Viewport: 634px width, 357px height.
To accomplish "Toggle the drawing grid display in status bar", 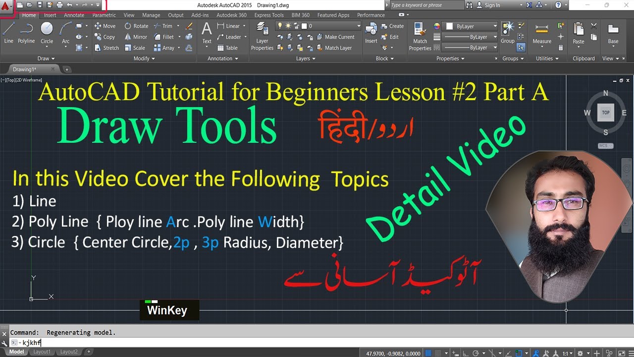I will click(428, 353).
